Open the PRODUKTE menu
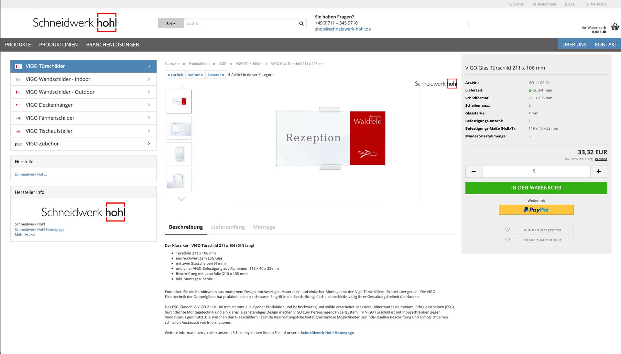 tap(18, 45)
